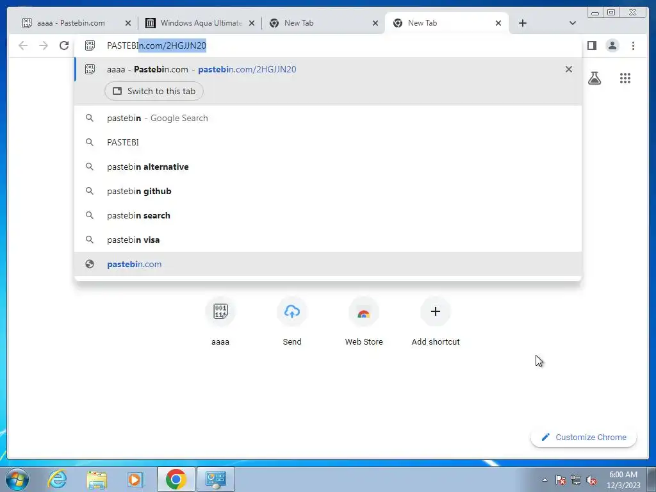Switch to the first New Tab tab
Viewport: 656px width, 492px height.
299,23
